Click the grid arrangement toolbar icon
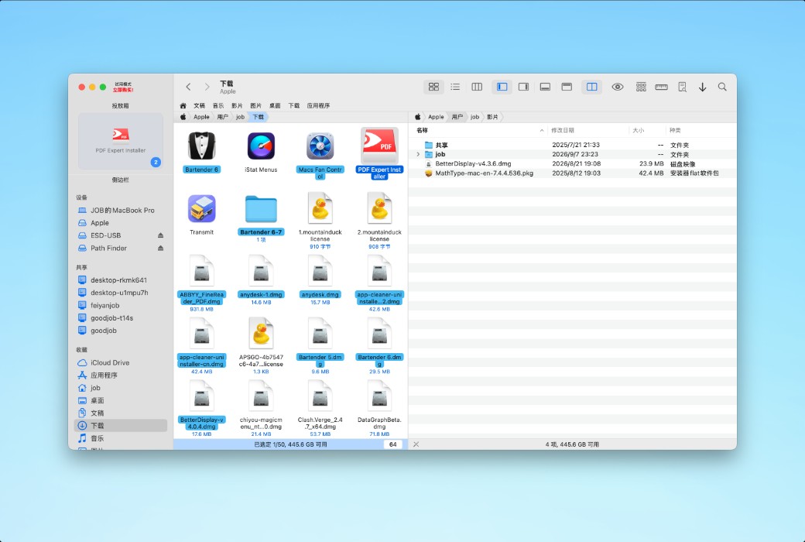The height and width of the screenshot is (542, 805). click(x=641, y=87)
